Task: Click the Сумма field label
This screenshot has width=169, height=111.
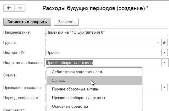Action: pyautogui.click(x=10, y=75)
